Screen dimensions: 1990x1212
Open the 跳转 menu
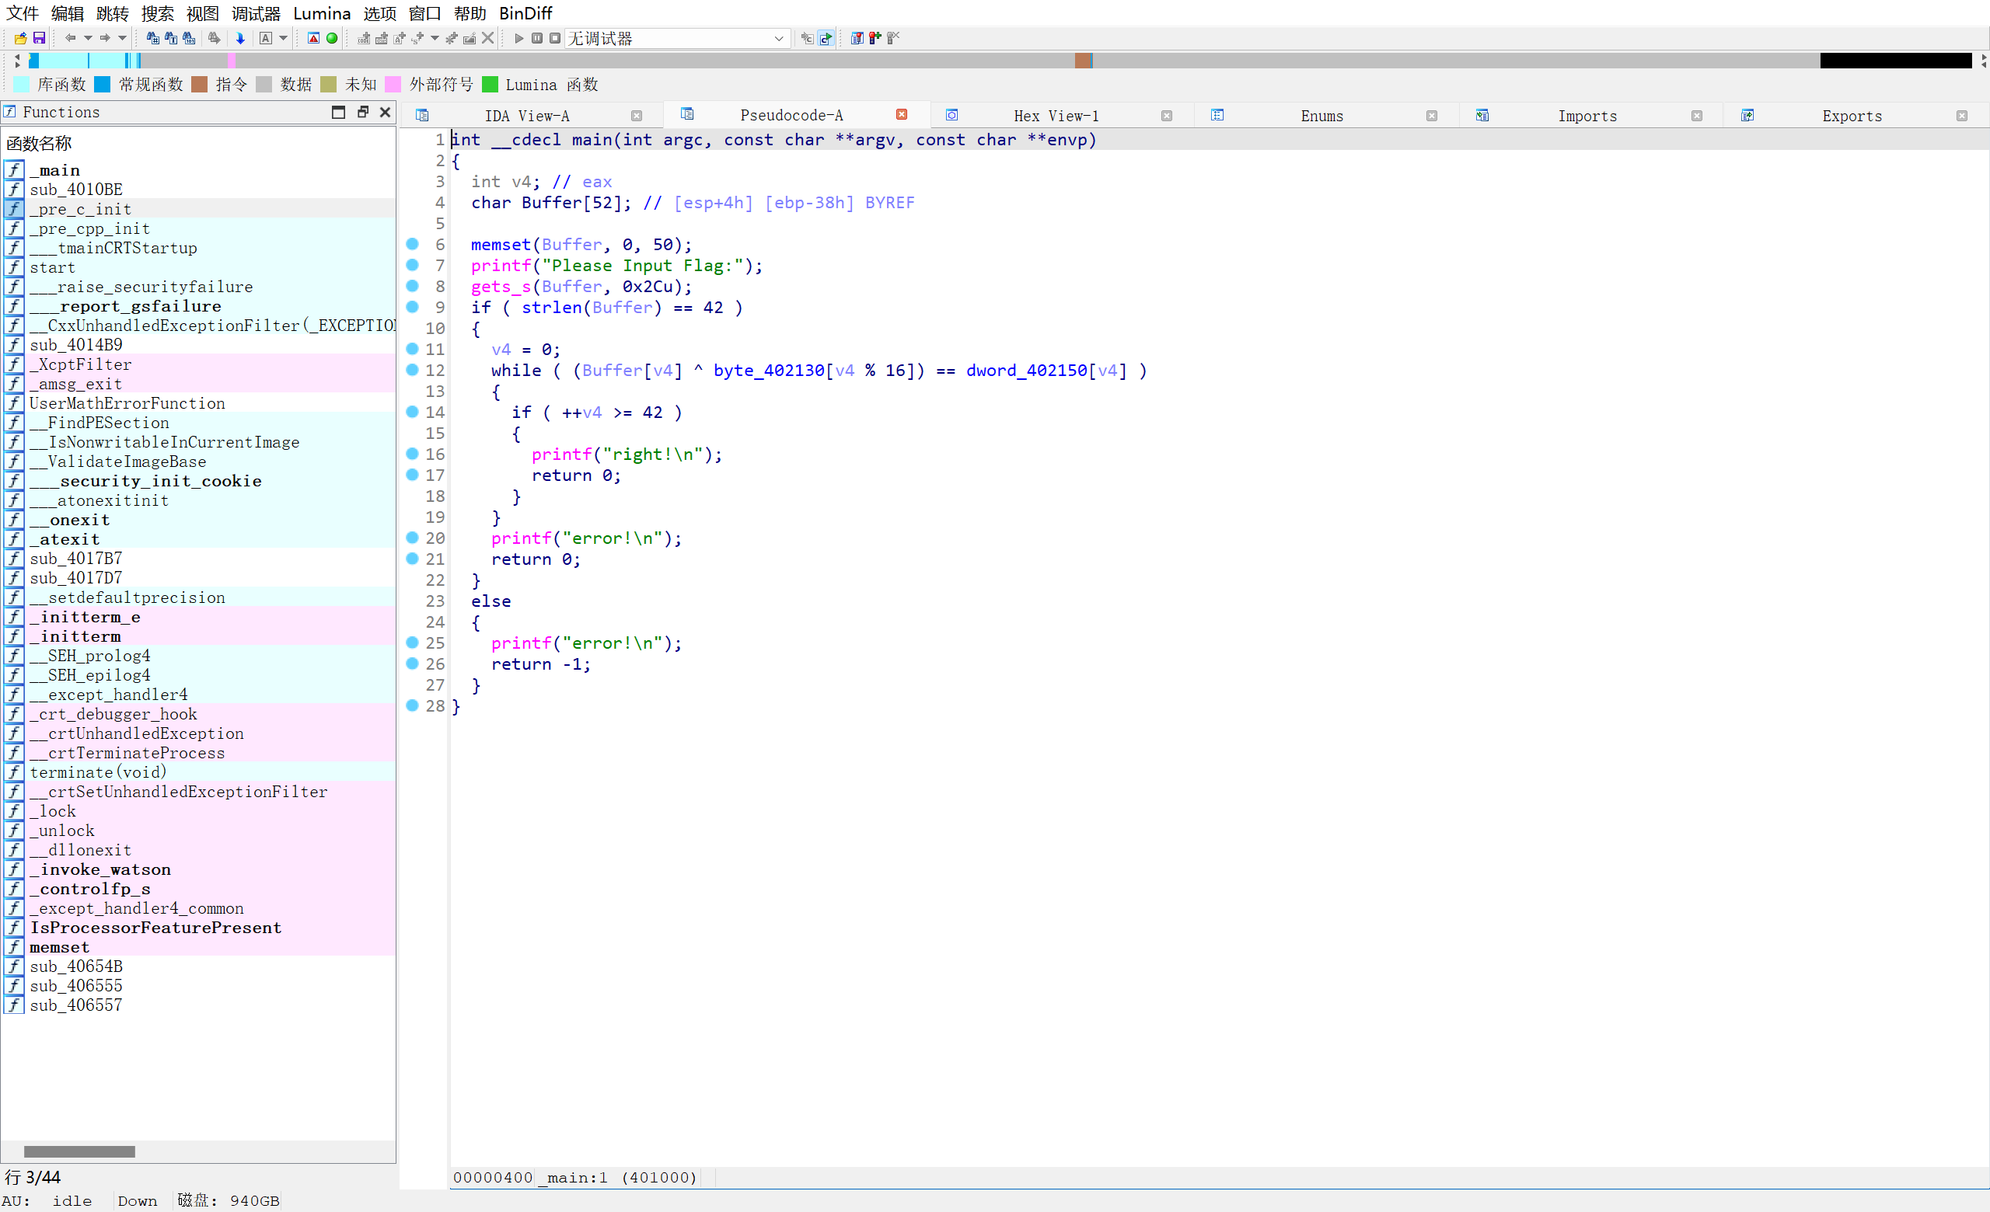(112, 13)
